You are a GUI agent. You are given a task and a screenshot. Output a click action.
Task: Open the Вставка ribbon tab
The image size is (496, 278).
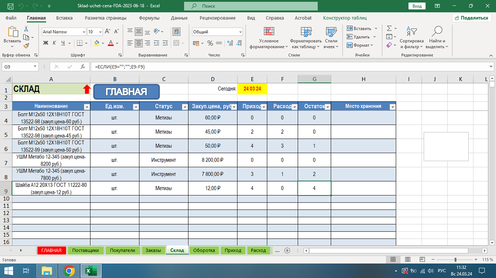point(64,18)
